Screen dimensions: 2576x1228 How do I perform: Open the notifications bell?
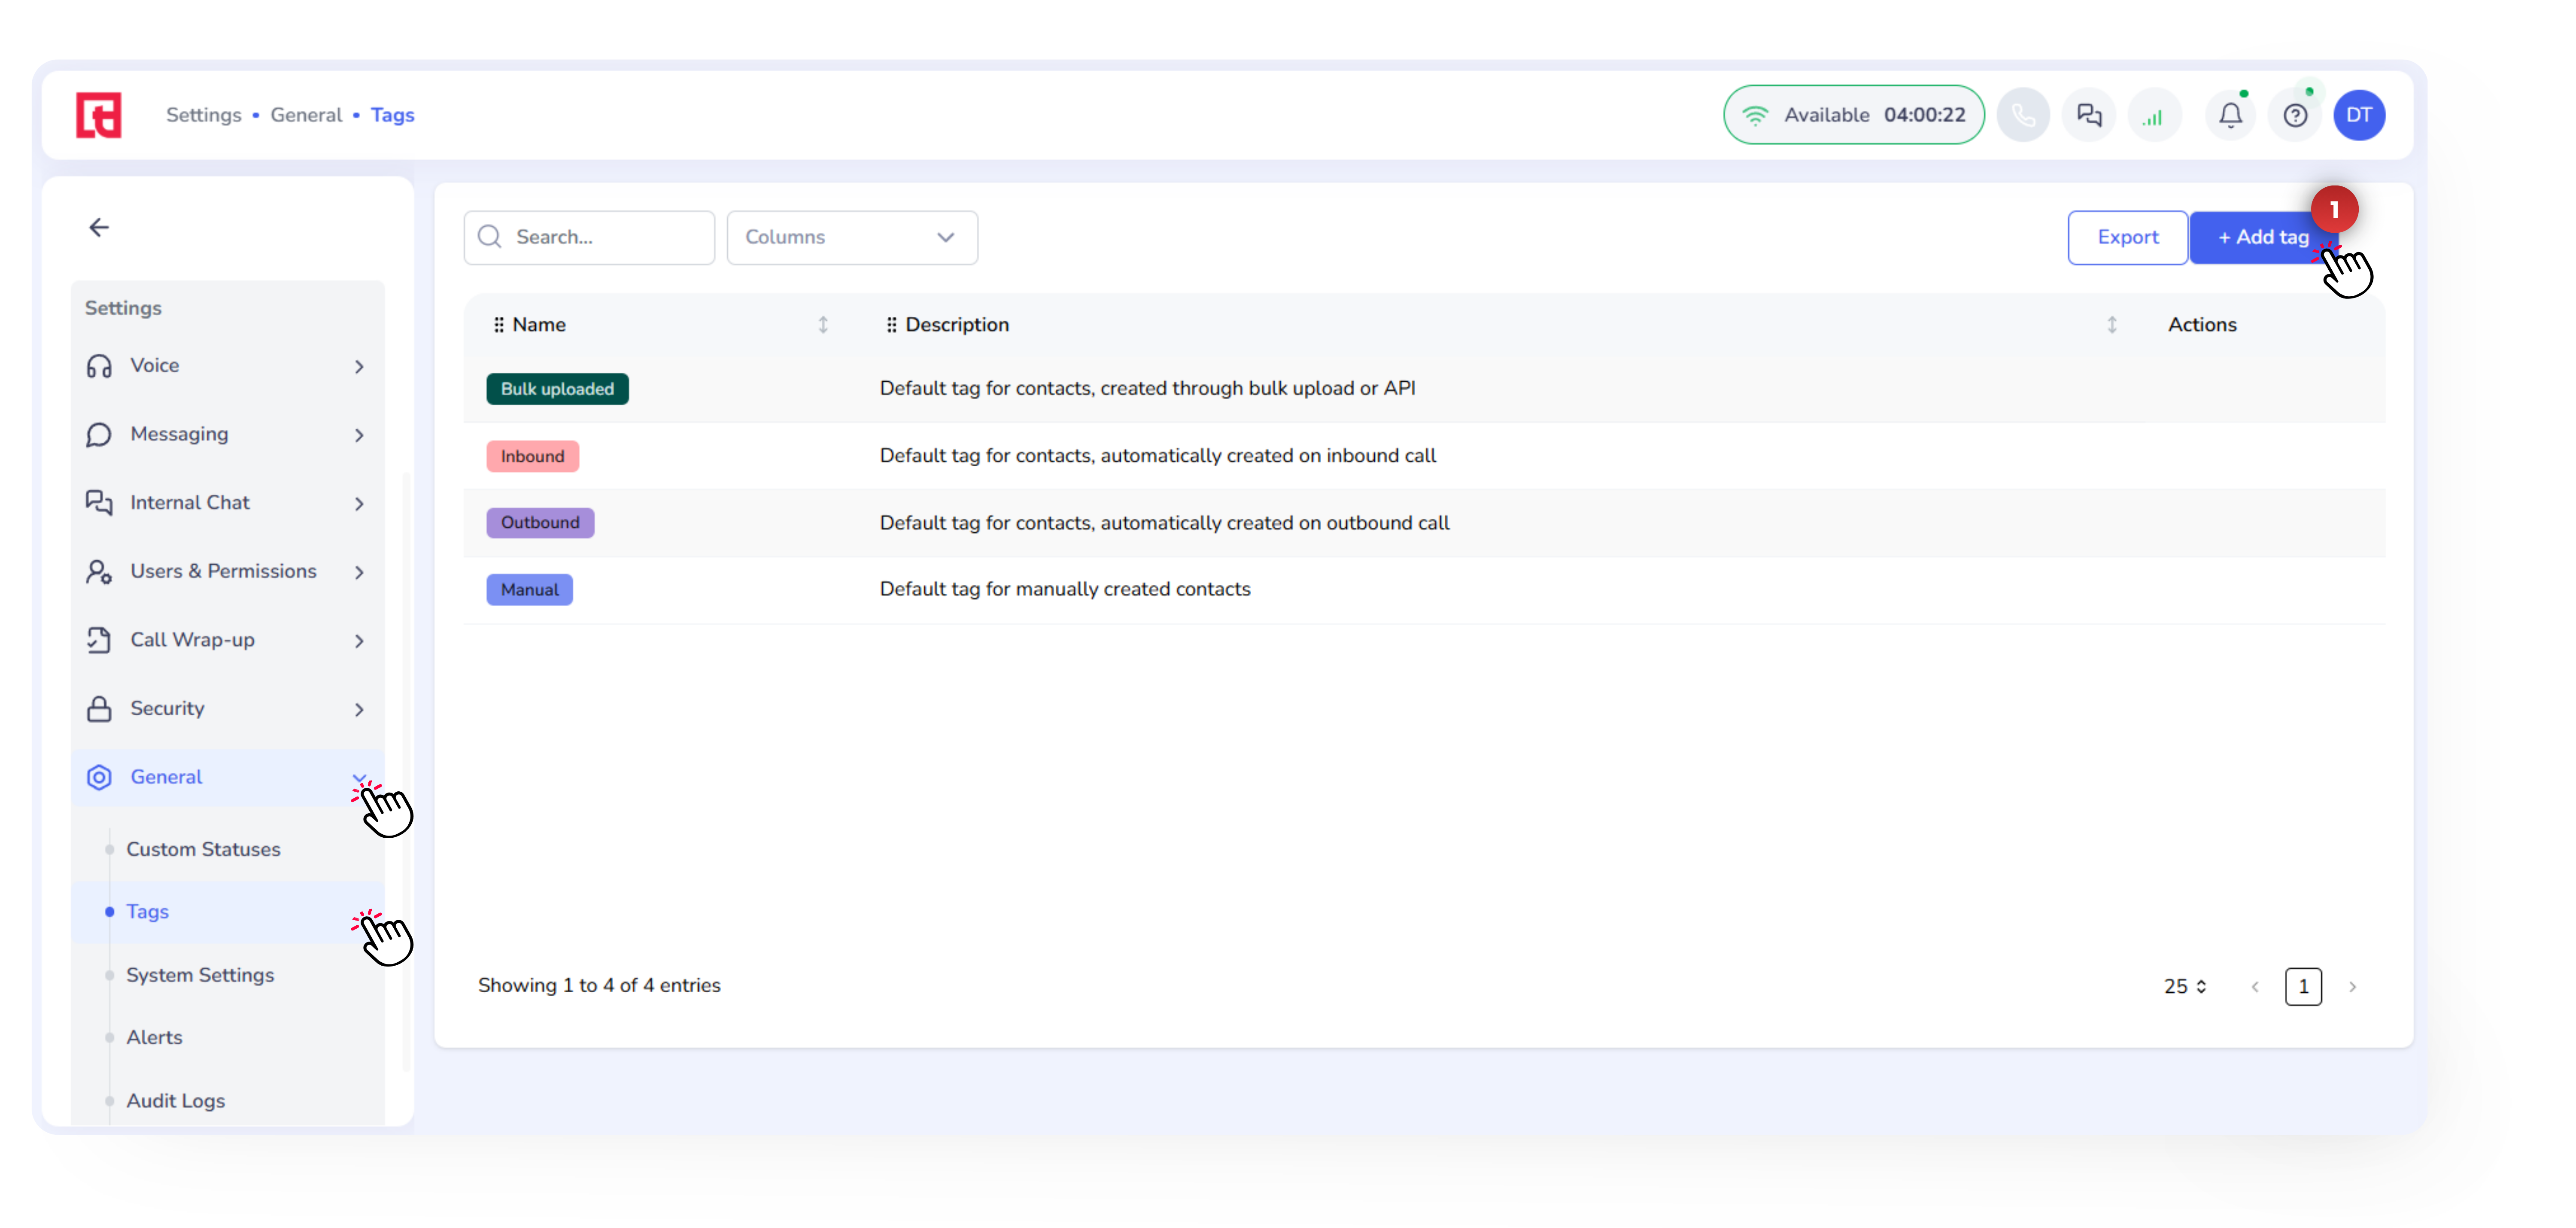2230,116
